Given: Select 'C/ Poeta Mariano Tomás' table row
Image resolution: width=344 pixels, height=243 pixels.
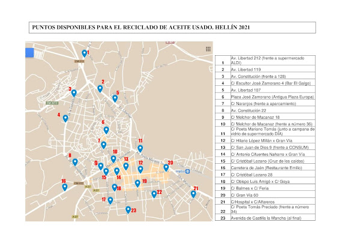Looking at the screenshot, I should pos(265,131).
